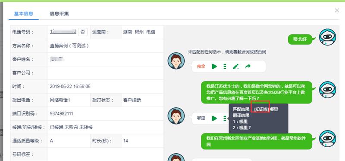The image size is (345, 161).
Task: Click outgoing line value 网络电话1
Action: click(x=60, y=100)
